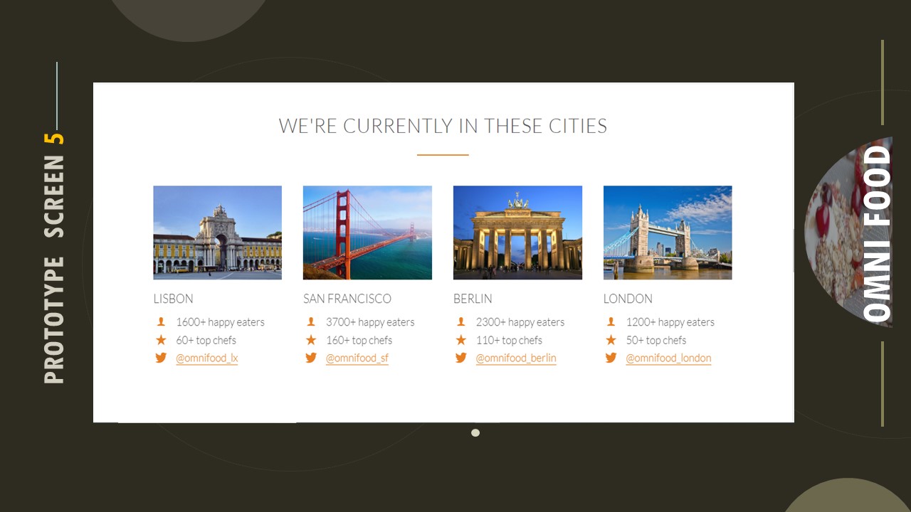Follow the @omnifood_berlin link

point(516,358)
